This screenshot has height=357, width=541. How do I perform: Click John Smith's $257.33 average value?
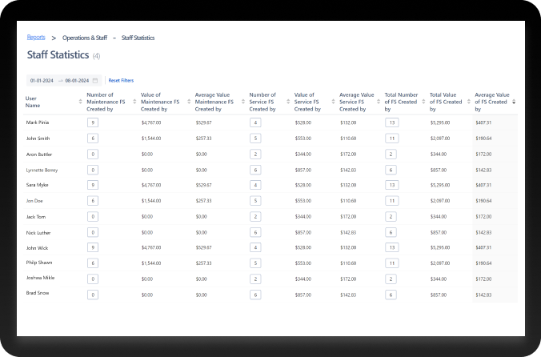(203, 138)
